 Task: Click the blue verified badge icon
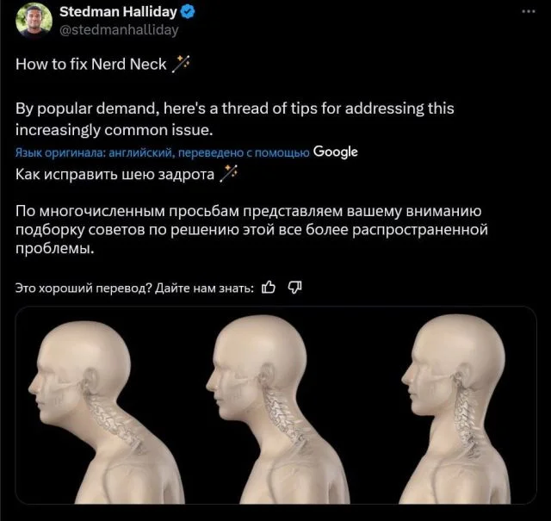tap(188, 13)
